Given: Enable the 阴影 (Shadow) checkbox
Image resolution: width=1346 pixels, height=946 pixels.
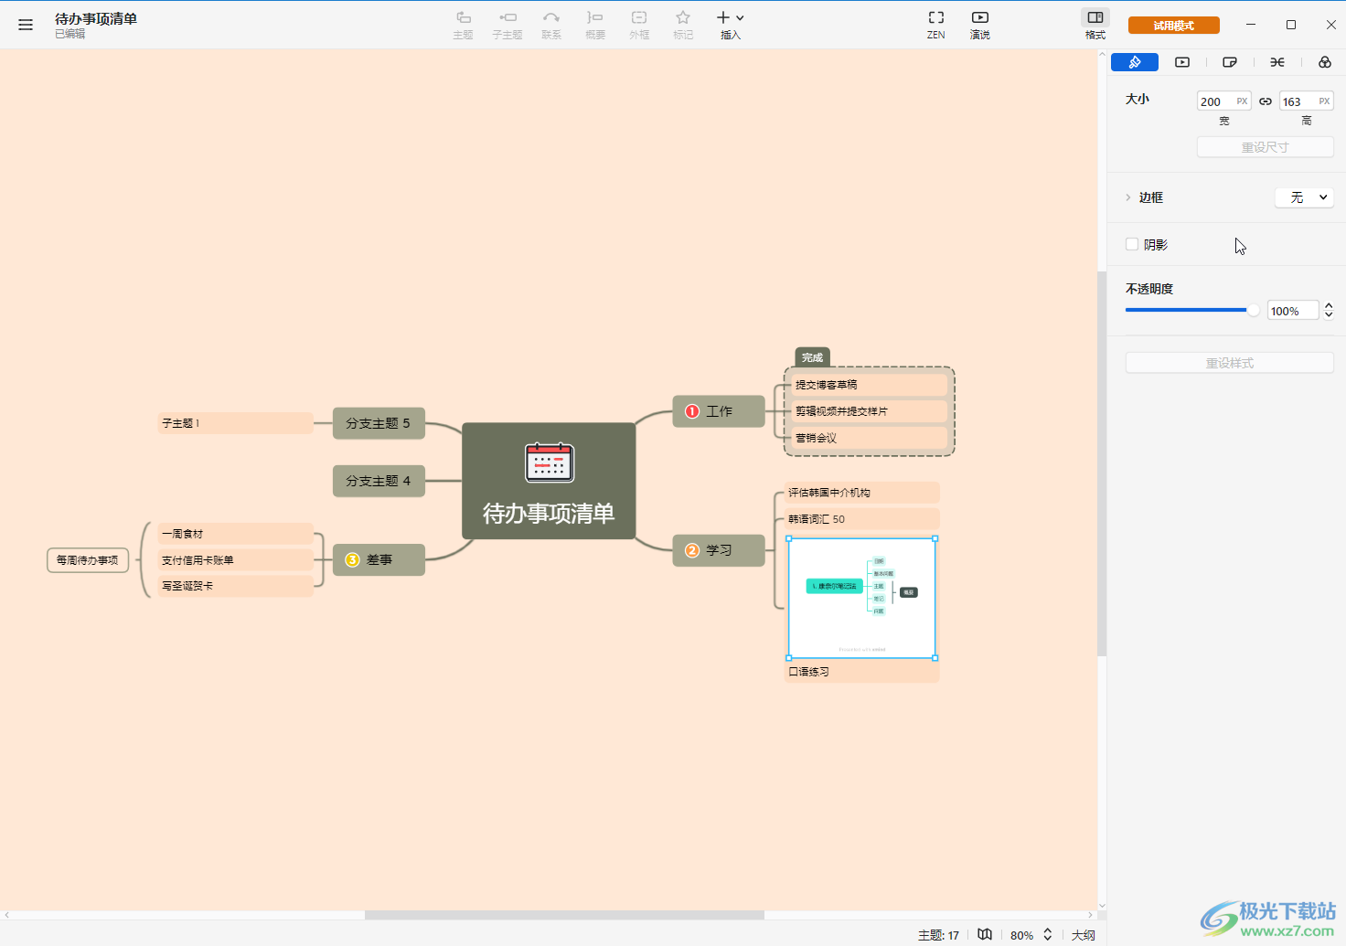Looking at the screenshot, I should pos(1132,244).
